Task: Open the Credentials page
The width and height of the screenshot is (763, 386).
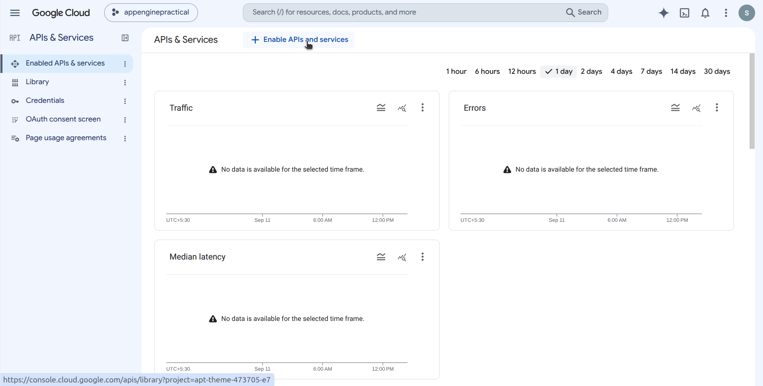Action: coord(67,101)
